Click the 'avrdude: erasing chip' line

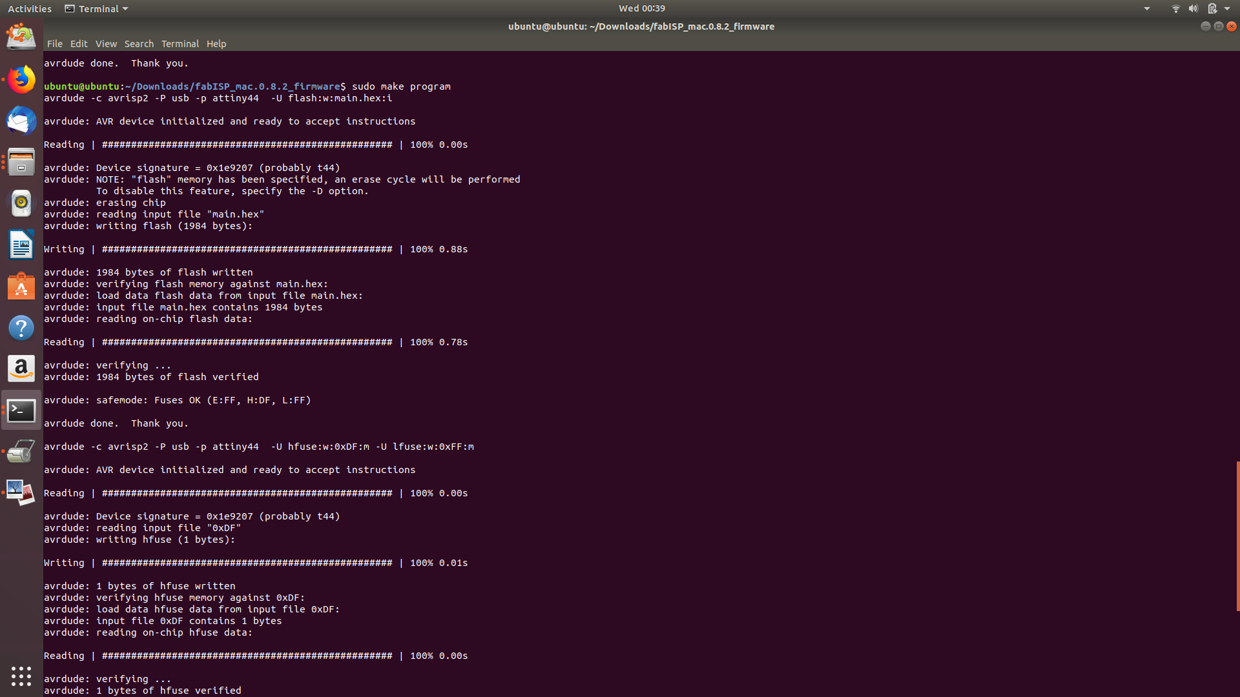[105, 203]
